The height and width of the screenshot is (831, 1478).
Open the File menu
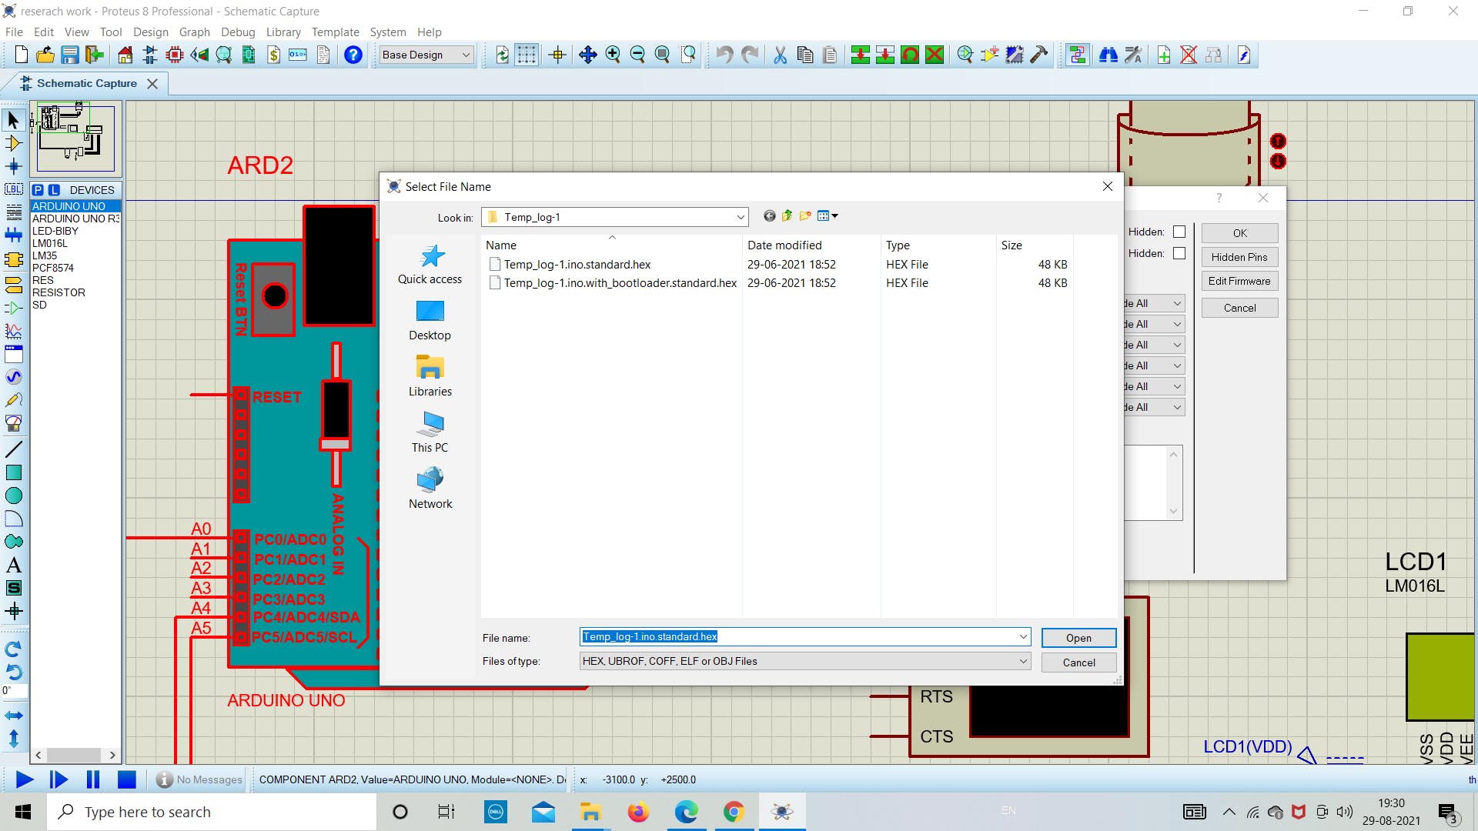pyautogui.click(x=14, y=32)
